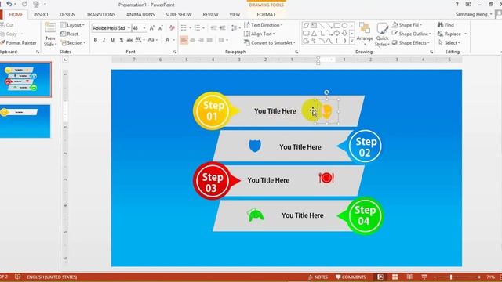Open slide Layout dropdown
The width and height of the screenshot is (502, 282).
(x=72, y=25)
